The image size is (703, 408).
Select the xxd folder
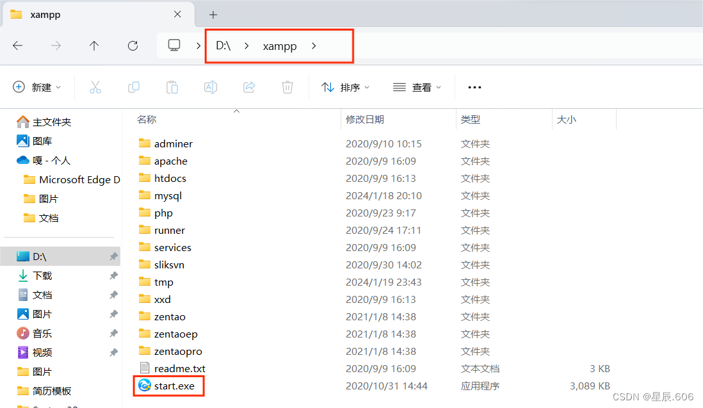click(155, 299)
